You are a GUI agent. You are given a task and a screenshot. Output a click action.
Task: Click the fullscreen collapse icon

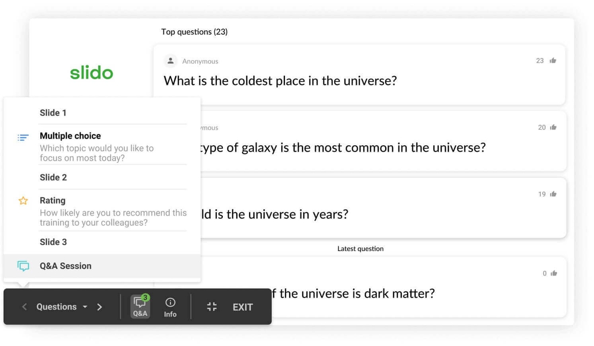pos(212,306)
